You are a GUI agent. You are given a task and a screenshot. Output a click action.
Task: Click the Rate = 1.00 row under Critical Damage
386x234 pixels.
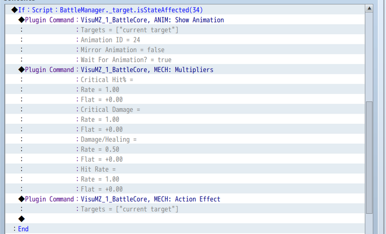click(x=185, y=119)
